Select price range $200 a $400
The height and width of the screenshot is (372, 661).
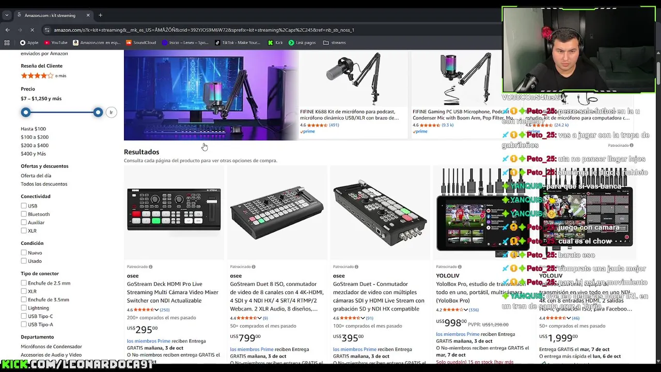point(35,145)
